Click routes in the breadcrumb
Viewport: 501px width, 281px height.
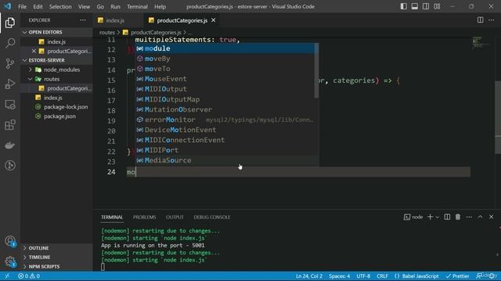tap(106, 33)
